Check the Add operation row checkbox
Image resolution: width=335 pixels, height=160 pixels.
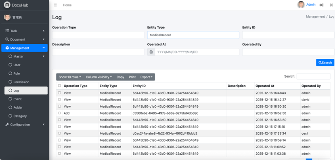tap(59, 113)
